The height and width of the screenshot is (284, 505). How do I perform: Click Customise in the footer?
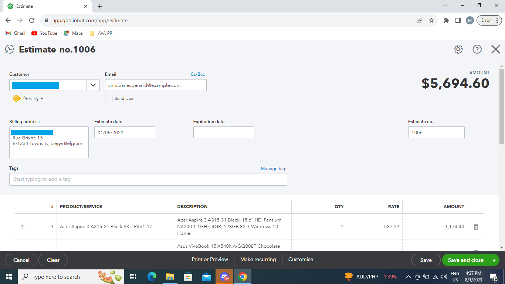[x=301, y=259]
